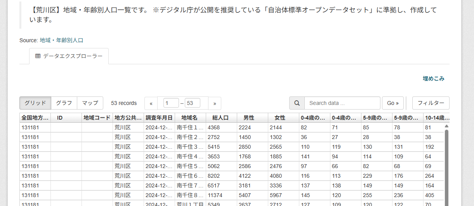Switch to グラフ view
Viewport: 474px width, 206px height.
(x=64, y=103)
